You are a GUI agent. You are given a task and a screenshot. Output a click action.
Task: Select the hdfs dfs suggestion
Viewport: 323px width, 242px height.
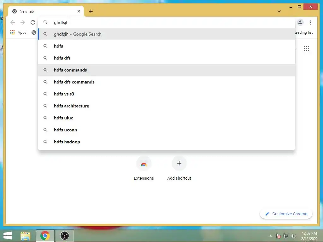click(167, 58)
